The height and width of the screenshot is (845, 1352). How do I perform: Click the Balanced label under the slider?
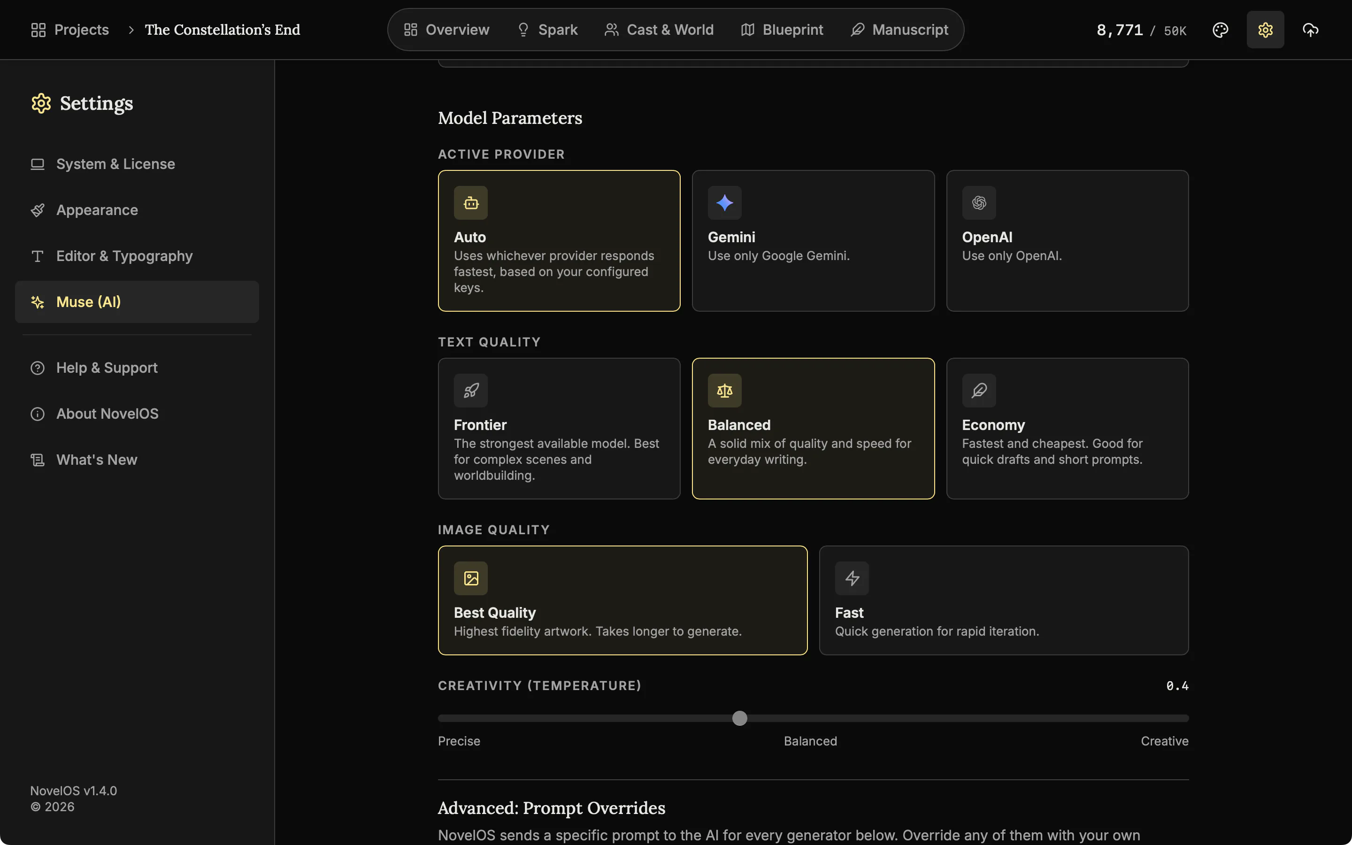[810, 741]
